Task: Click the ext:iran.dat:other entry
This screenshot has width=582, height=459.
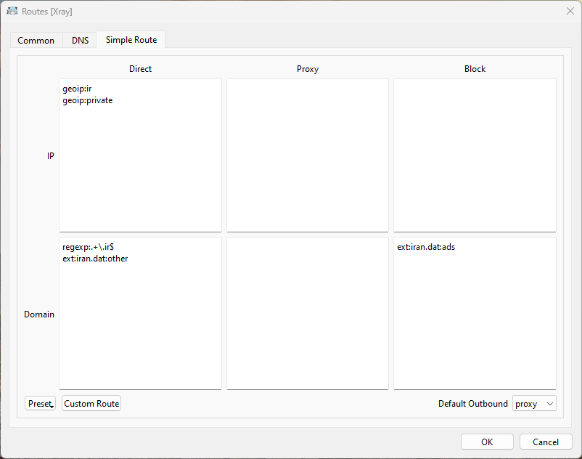Action: [x=95, y=259]
